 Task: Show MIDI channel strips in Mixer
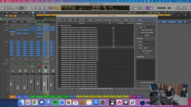coord(180,22)
